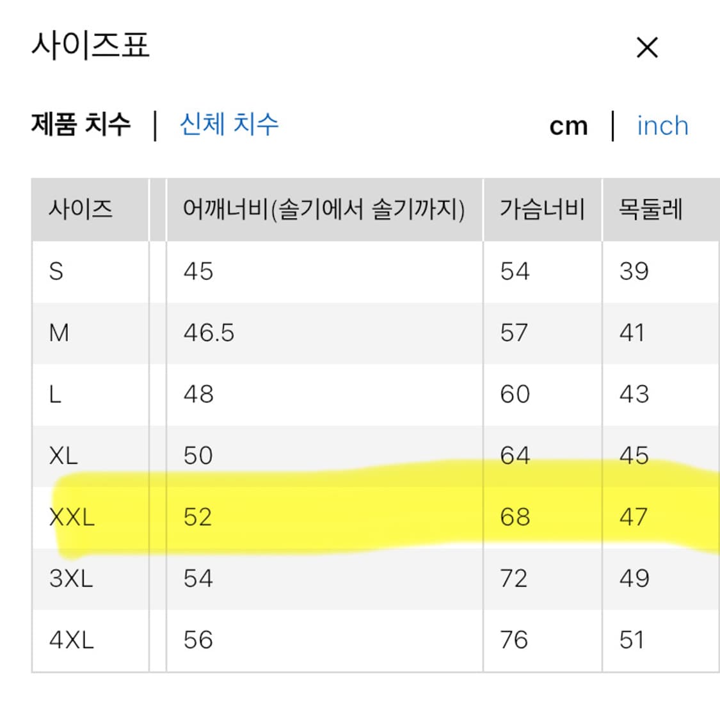This screenshot has height=727, width=720.
Task: Close the 사이즈표 size chart popup
Action: [x=648, y=46]
